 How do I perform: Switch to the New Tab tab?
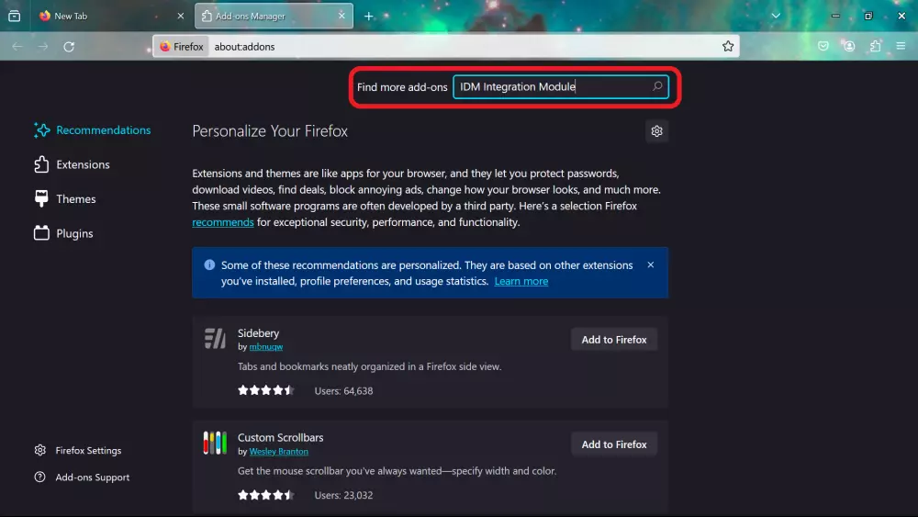tap(112, 16)
